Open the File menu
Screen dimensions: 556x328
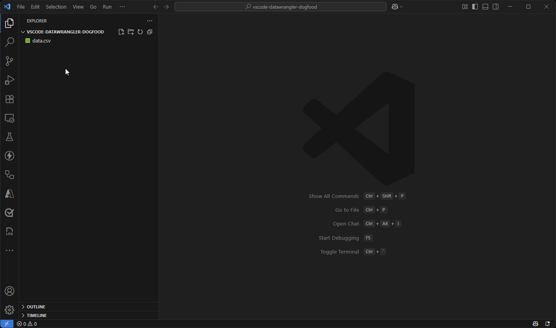21,7
